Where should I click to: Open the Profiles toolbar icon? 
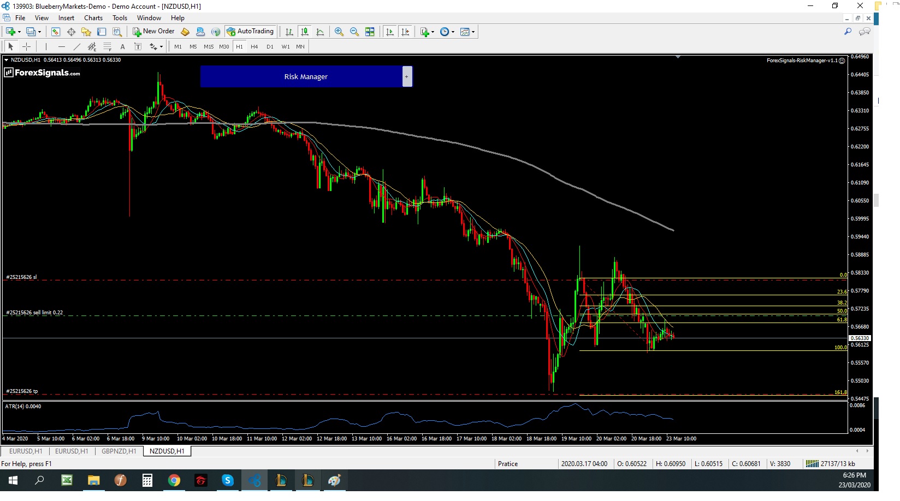[x=31, y=32]
